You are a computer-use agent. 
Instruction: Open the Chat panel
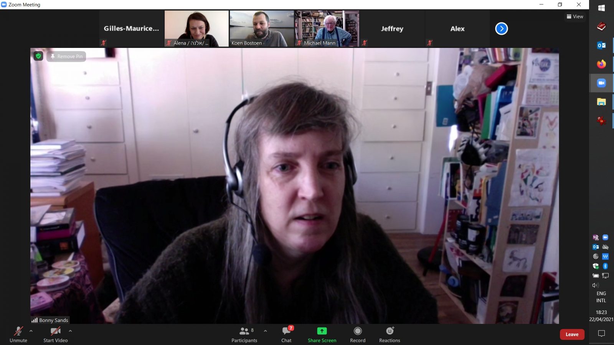pyautogui.click(x=286, y=334)
